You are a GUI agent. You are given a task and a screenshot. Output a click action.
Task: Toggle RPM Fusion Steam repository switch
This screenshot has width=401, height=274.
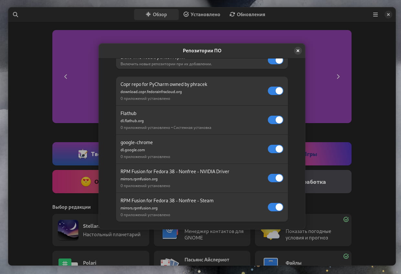point(276,207)
